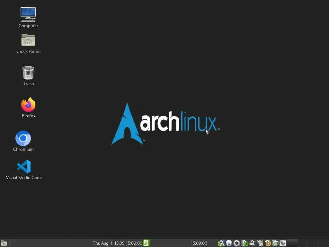Open the Computer desktop icon
329x247 pixels.
pos(28,14)
